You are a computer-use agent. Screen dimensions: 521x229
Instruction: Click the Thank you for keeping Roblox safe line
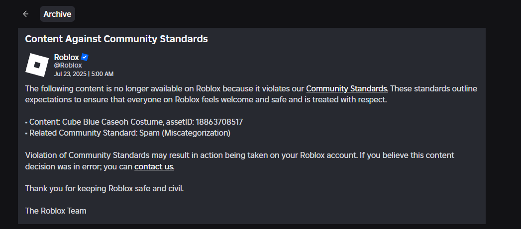point(104,189)
